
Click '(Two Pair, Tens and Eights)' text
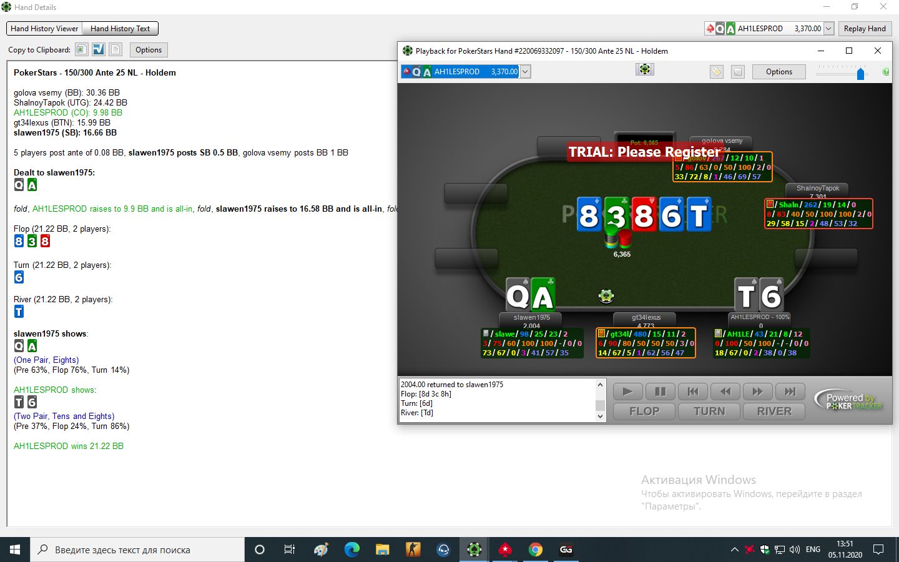click(x=64, y=416)
